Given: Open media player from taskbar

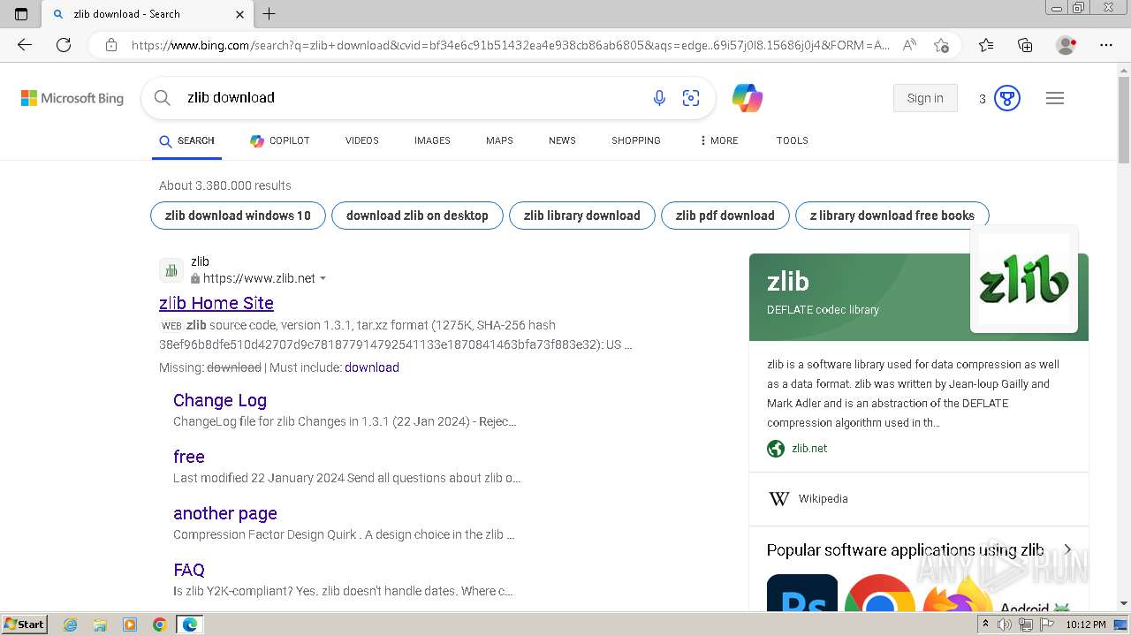Looking at the screenshot, I should (130, 625).
